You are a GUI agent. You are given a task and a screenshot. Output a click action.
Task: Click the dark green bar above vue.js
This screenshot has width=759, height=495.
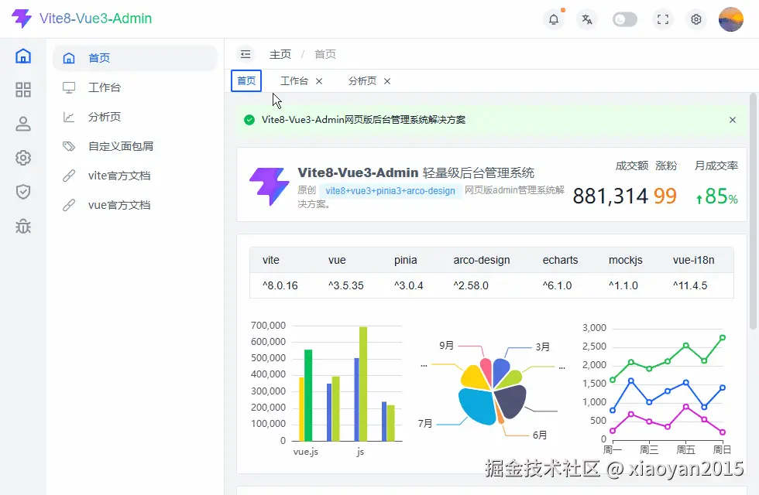point(308,395)
